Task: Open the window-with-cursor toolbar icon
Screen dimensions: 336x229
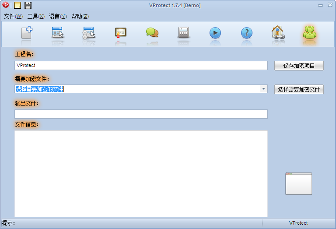Action: click(x=58, y=32)
